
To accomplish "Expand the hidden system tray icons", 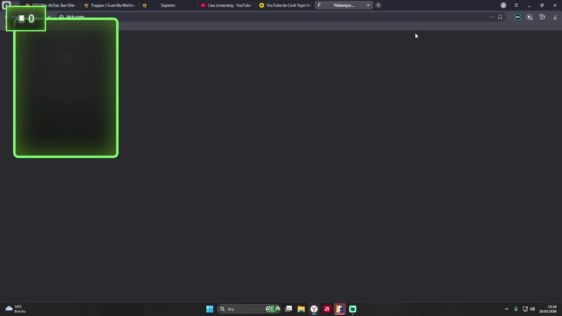I will coord(507,309).
